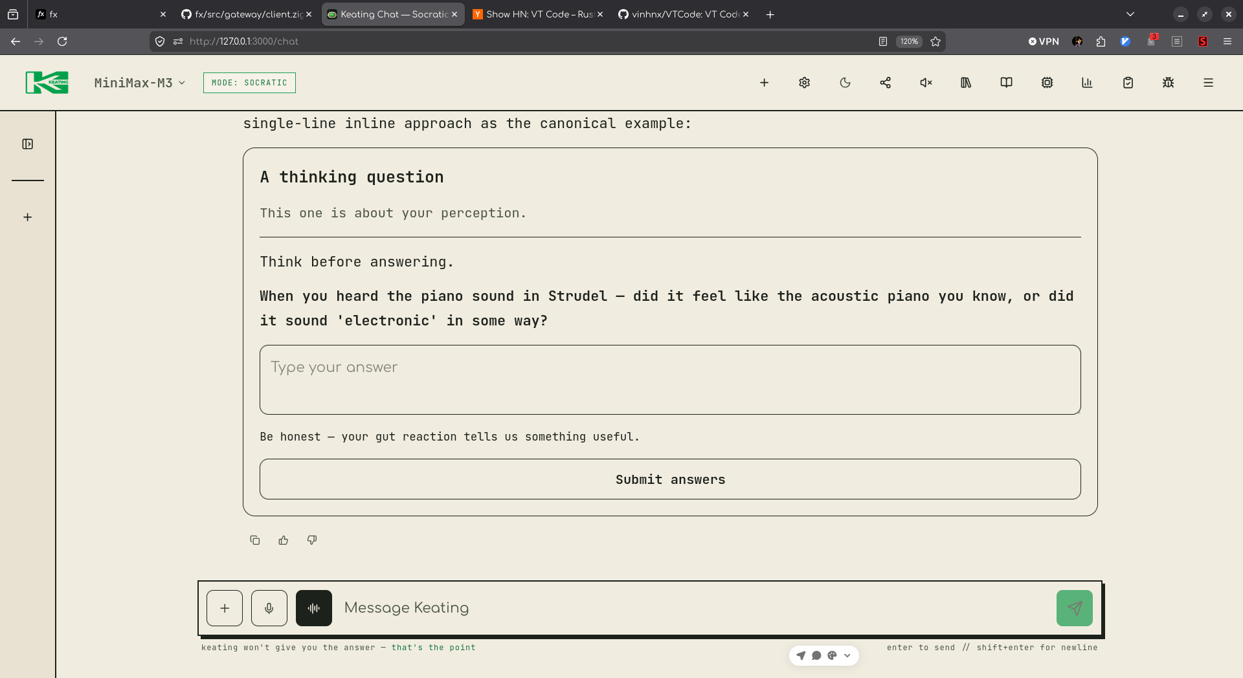Click the voice waveform button
Screen dimensions: 1243x678
tap(314, 608)
